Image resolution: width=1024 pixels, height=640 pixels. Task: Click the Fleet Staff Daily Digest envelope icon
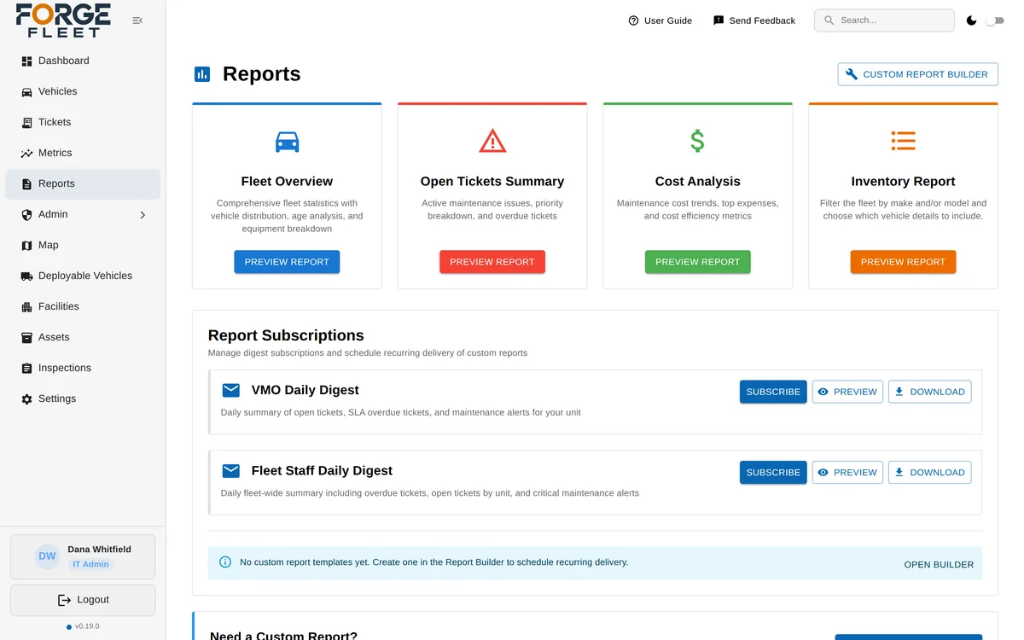[230, 470]
